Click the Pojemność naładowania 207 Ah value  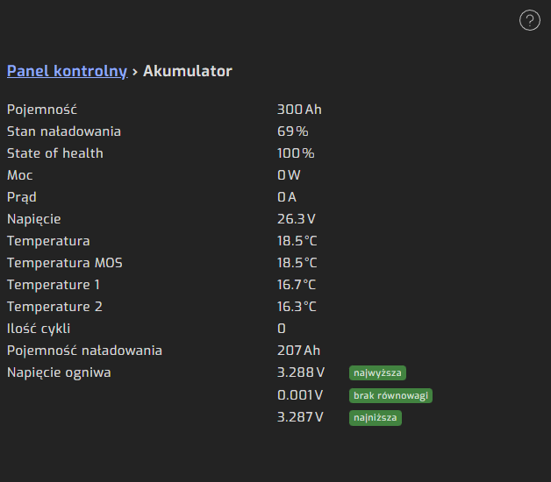pos(298,351)
